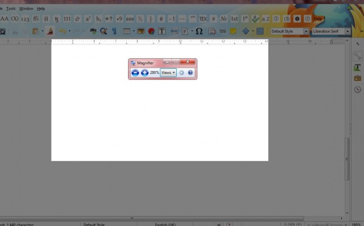Insert chart pie icon
This screenshot has width=364, height=226.
pos(151,31)
